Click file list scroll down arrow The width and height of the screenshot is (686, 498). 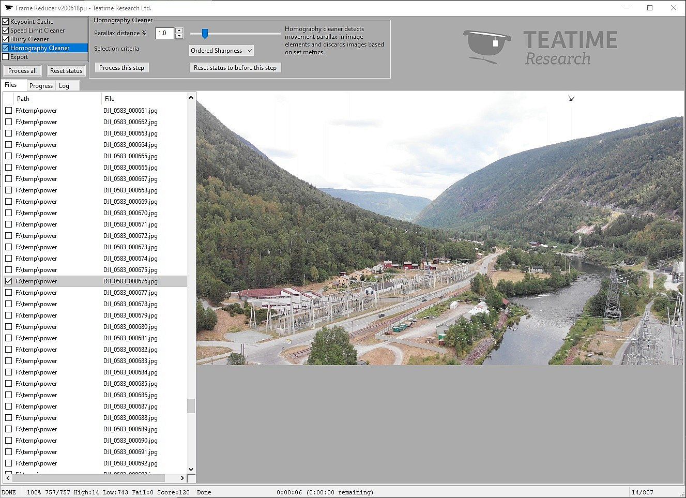coord(191,470)
